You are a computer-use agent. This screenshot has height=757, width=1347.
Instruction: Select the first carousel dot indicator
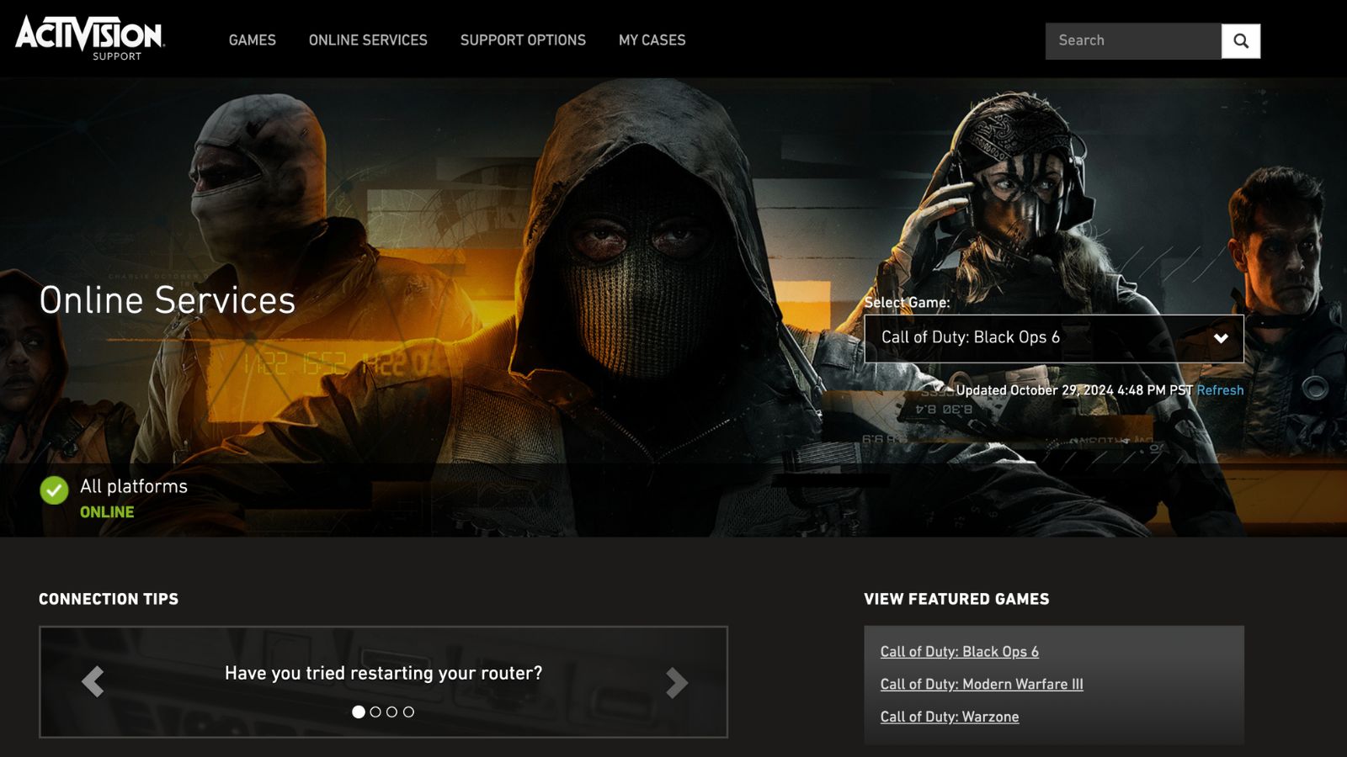[x=359, y=712]
